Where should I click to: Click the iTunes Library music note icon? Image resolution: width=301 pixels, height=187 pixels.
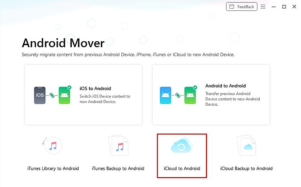coord(53,146)
